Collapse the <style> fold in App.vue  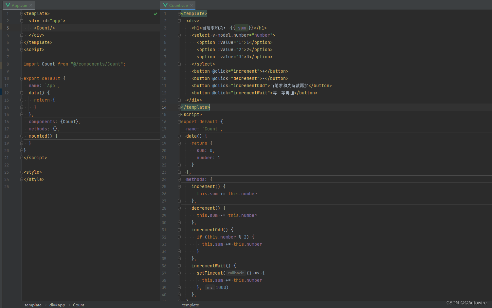pyautogui.click(x=22, y=172)
